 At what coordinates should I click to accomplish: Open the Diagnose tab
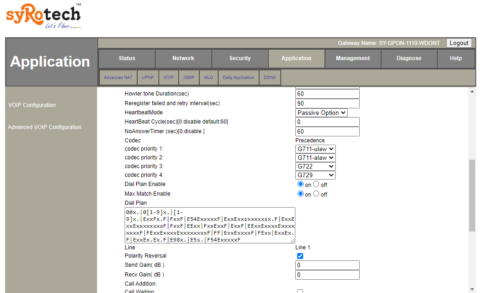pyautogui.click(x=409, y=58)
